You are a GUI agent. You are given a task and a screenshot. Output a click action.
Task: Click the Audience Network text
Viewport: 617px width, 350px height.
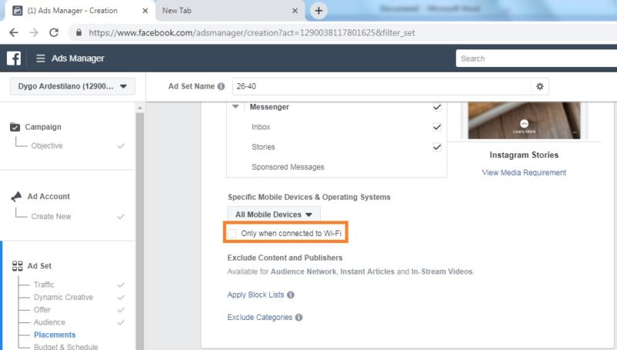pos(303,271)
